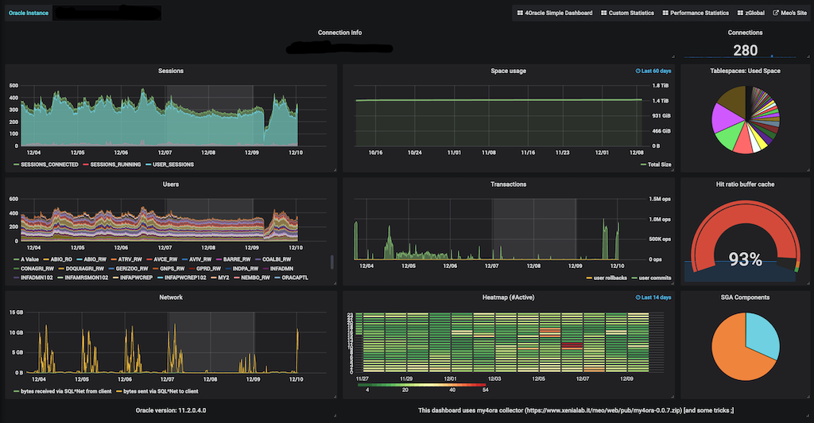Click the grid icon beside Custom Statistics
The image size is (814, 423).
pos(604,13)
